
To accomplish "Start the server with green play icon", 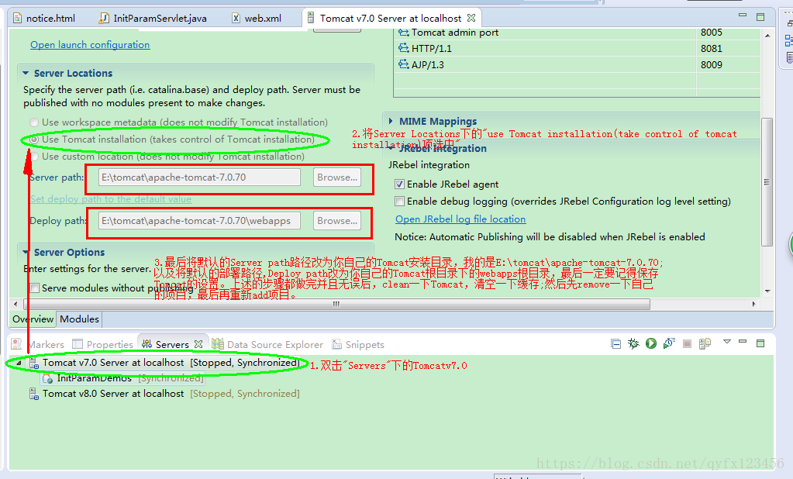I will tap(651, 344).
